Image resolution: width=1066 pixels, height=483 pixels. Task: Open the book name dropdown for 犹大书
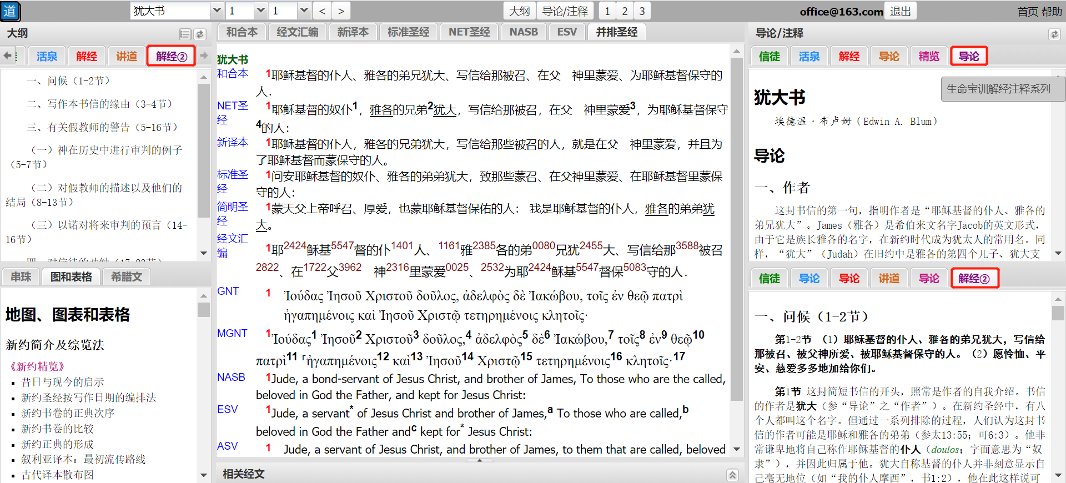pyautogui.click(x=217, y=11)
